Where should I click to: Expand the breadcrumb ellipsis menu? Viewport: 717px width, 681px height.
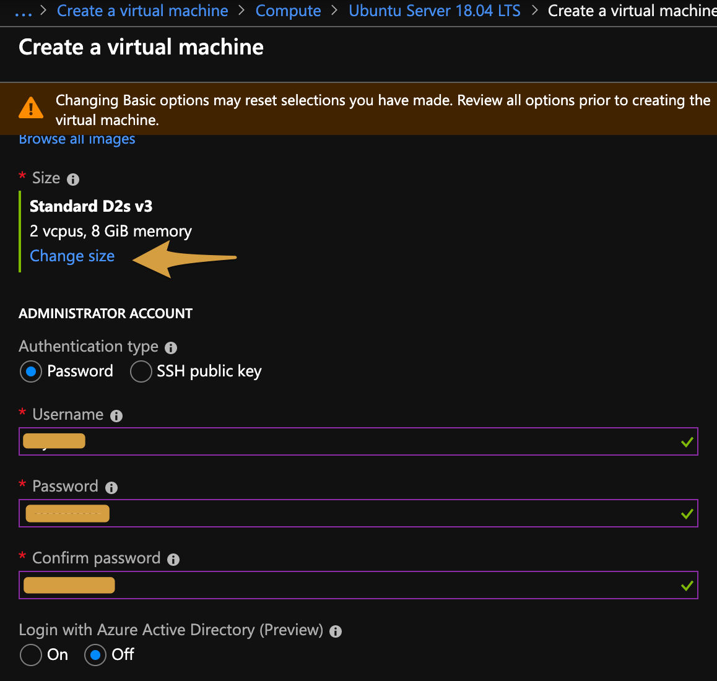point(23,11)
